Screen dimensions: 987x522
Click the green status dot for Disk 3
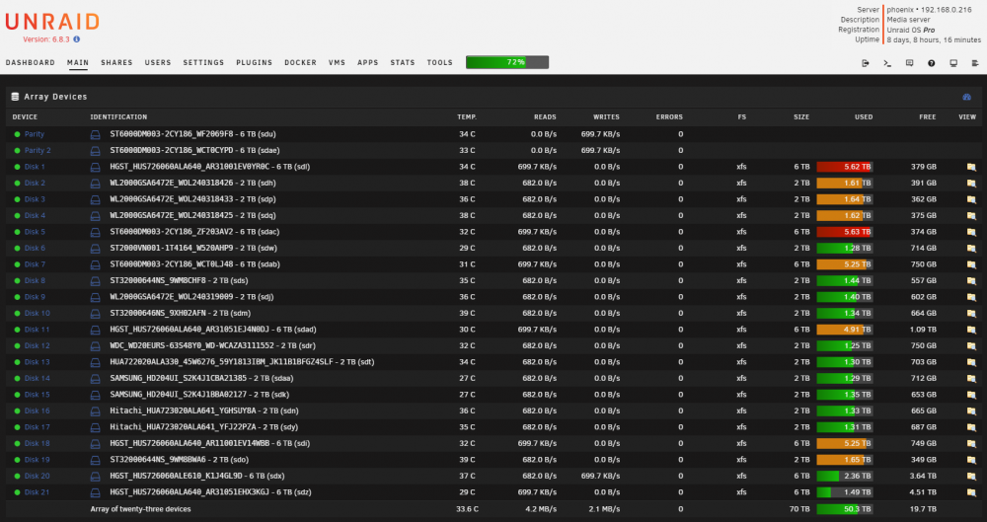pyautogui.click(x=18, y=199)
